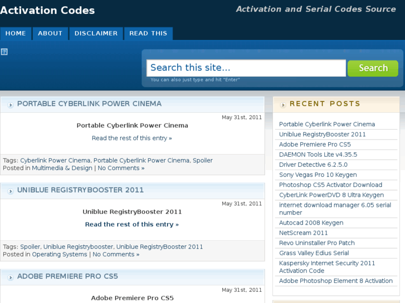405x303 pixels.
Task: Open recent post DAEMON Tools Lite v4.35.5
Action: [x=318, y=155]
